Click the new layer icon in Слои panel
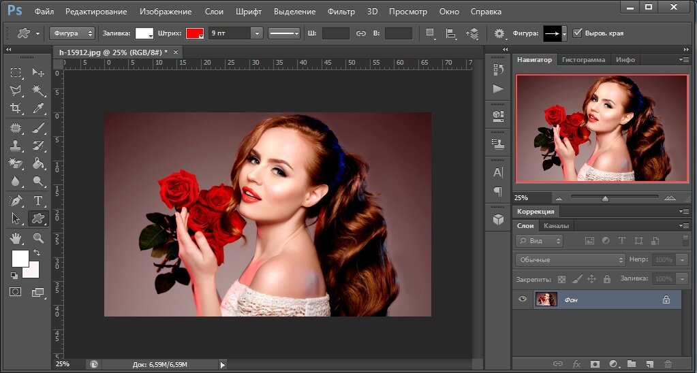This screenshot has width=697, height=373. [649, 364]
